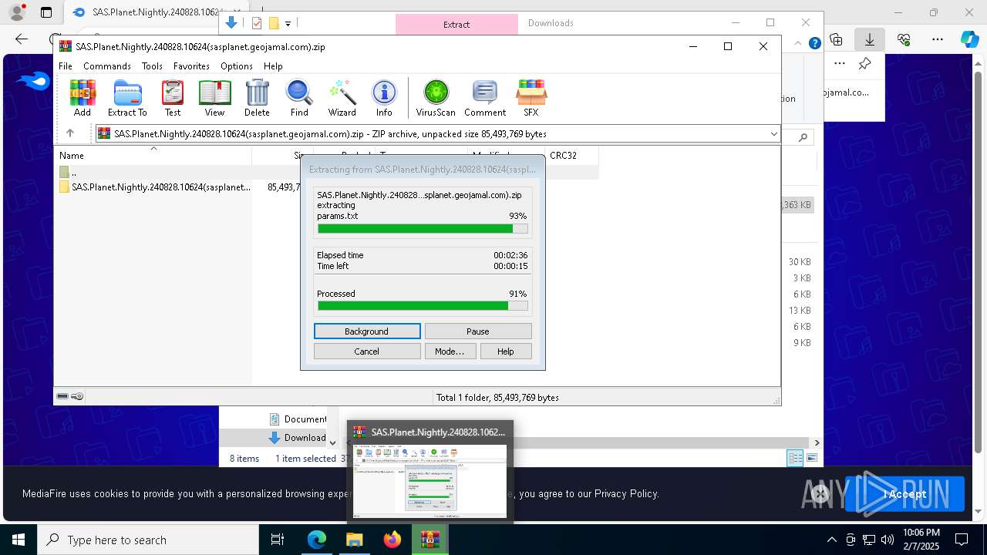Click the SFX toolbar icon

[531, 98]
